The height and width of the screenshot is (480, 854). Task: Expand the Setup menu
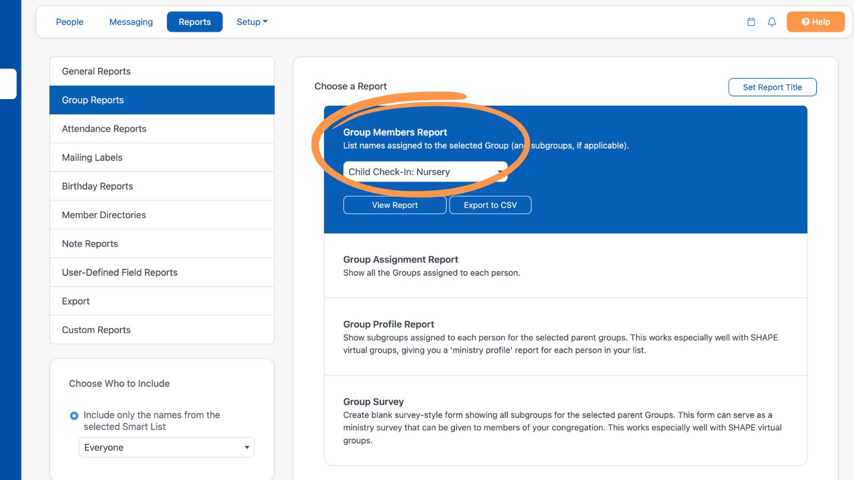click(252, 22)
